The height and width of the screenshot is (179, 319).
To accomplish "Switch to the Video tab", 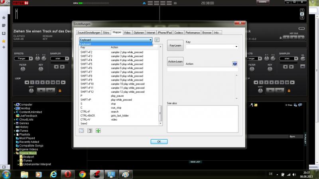I will pyautogui.click(x=127, y=33).
